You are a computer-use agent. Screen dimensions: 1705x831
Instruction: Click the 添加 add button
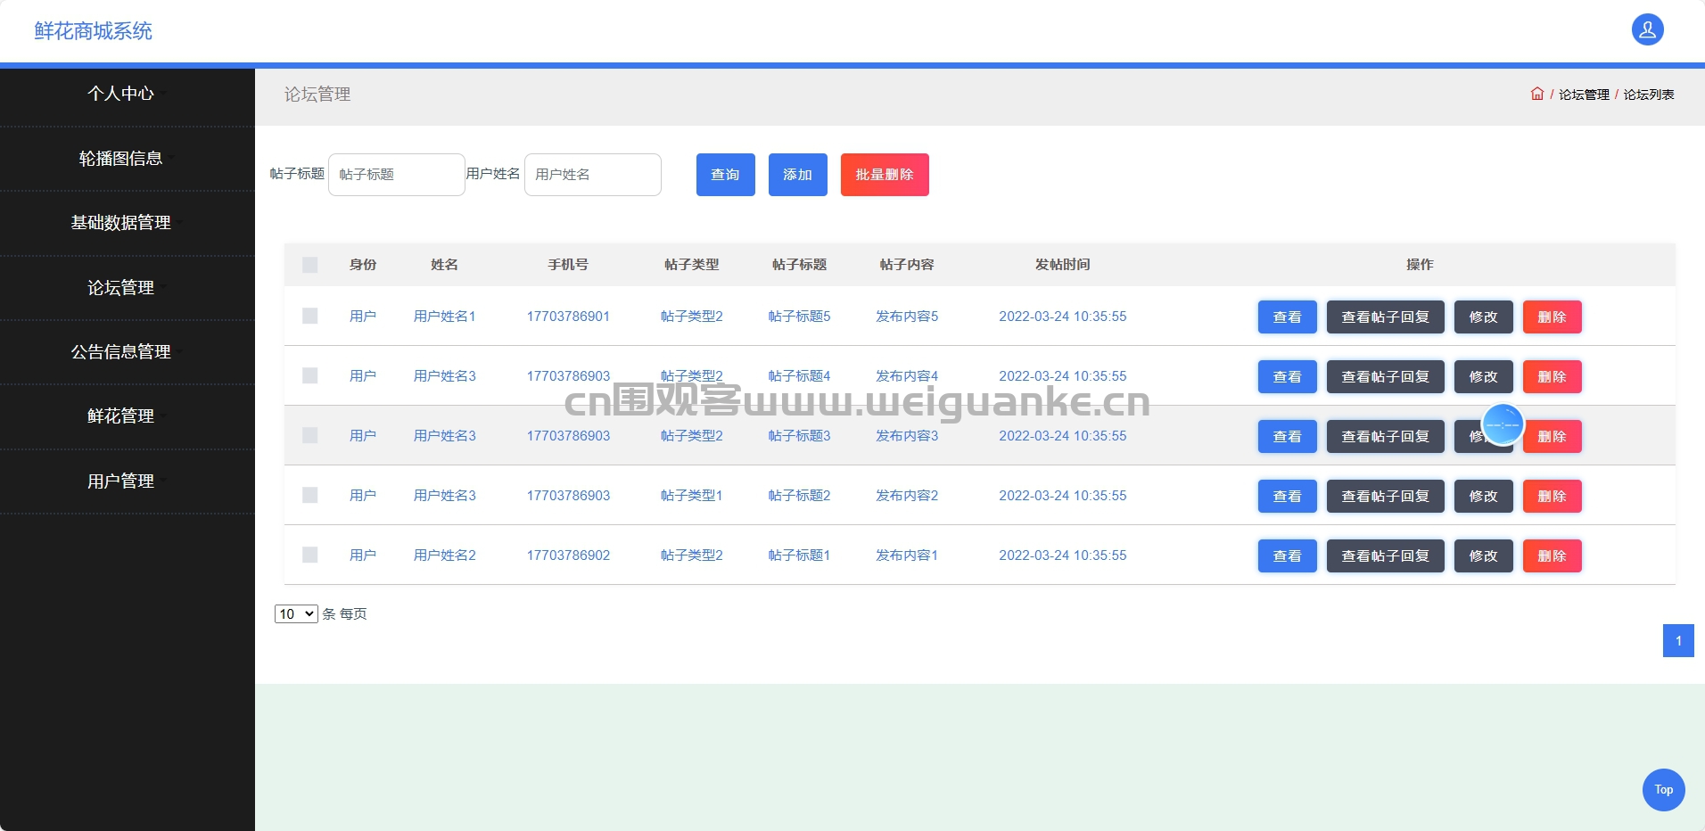click(798, 175)
